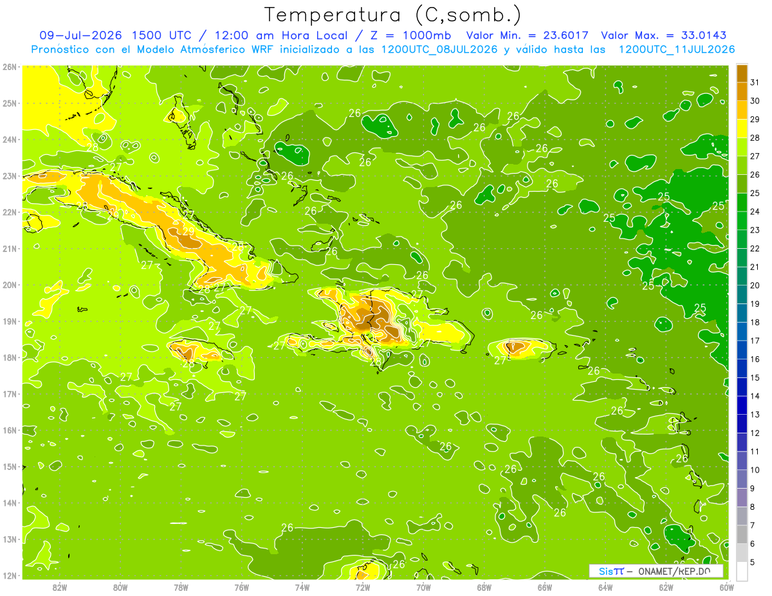Click the "31" color scale label
This screenshot has height=596, width=772.
coord(755,82)
